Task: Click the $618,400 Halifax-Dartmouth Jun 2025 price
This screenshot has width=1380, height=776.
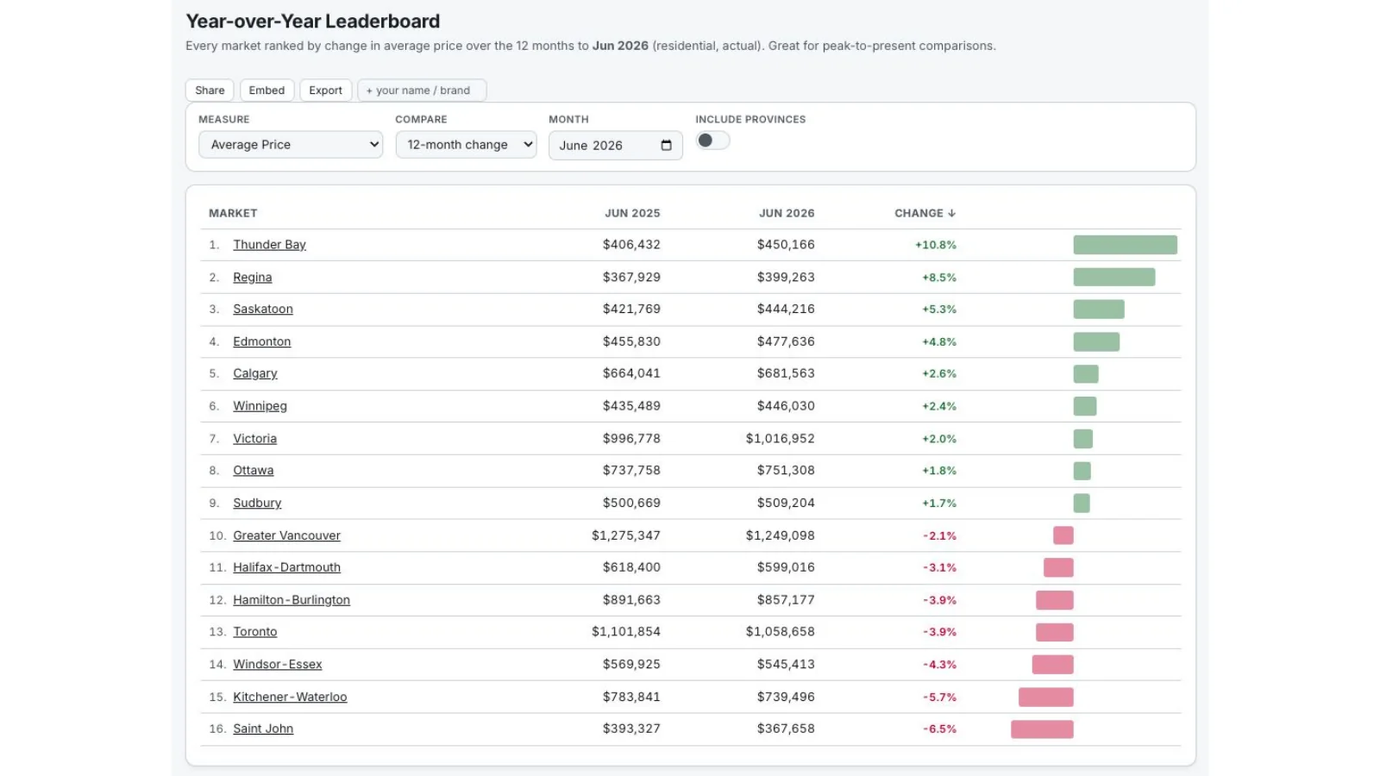Action: pos(631,567)
